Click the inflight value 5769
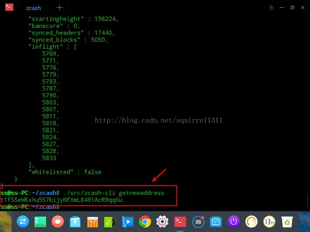Viewport: 310px width, 232px height. pyautogui.click(x=50, y=54)
